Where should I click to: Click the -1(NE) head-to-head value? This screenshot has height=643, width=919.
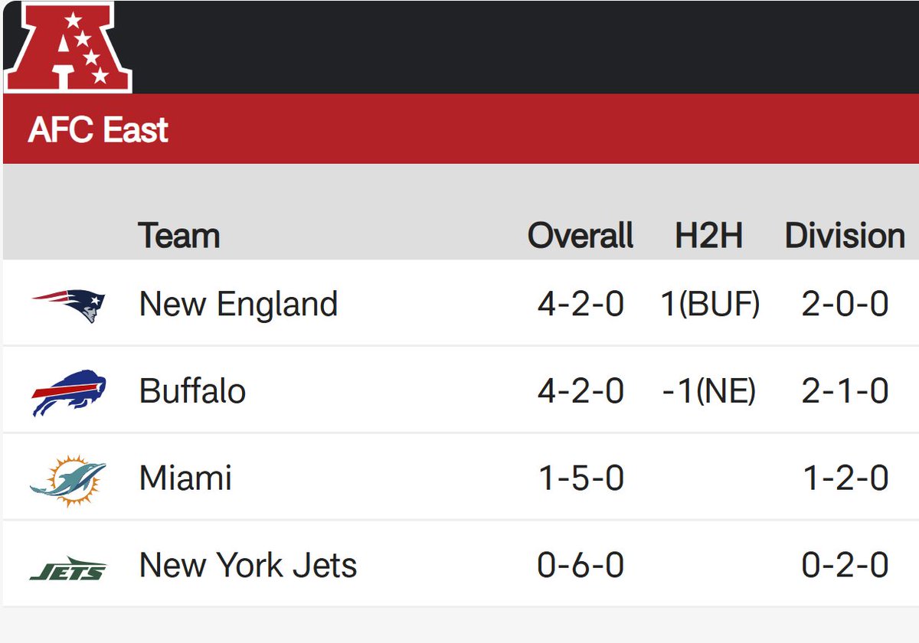708,392
